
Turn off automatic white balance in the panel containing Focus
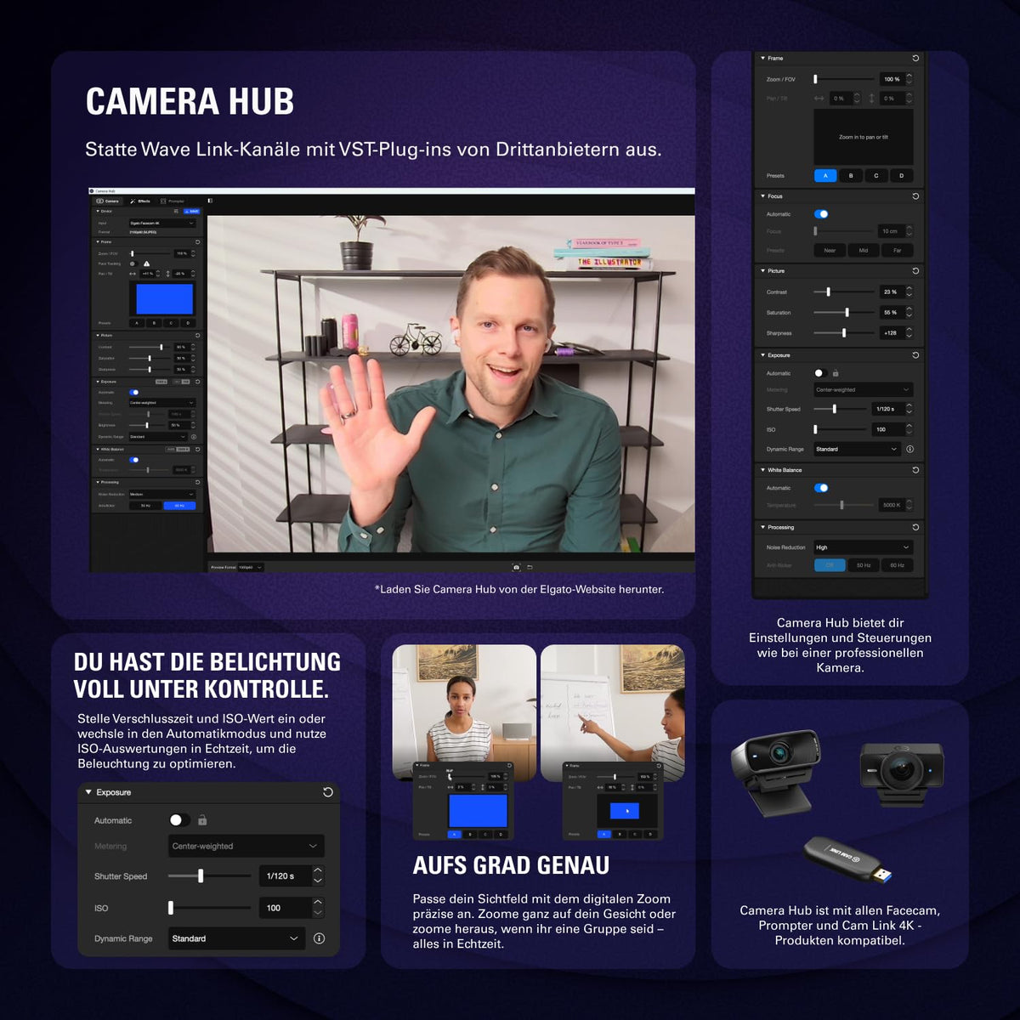(x=821, y=488)
